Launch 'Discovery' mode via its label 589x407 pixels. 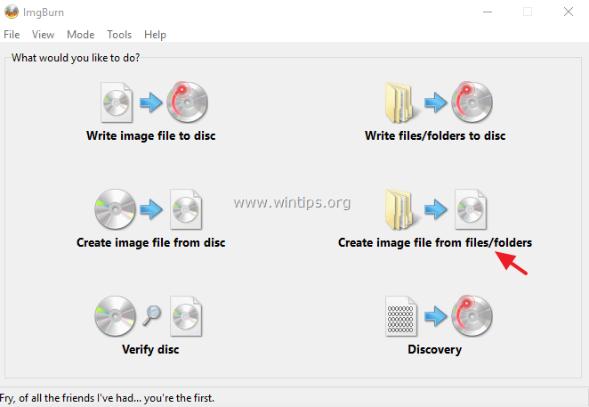click(434, 349)
